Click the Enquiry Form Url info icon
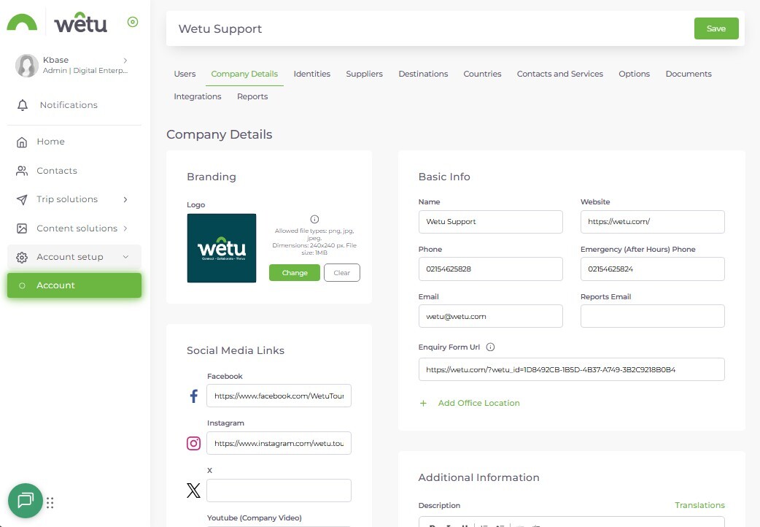This screenshot has width=760, height=527. click(491, 347)
